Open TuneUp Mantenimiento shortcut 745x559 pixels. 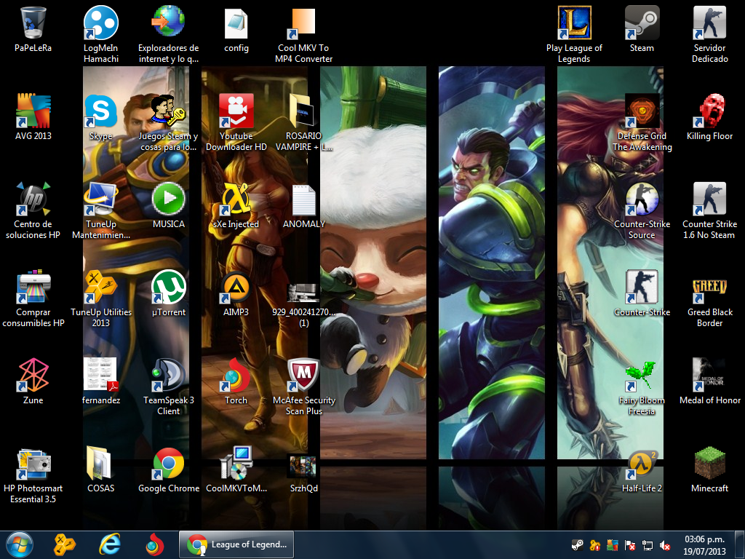coord(100,199)
